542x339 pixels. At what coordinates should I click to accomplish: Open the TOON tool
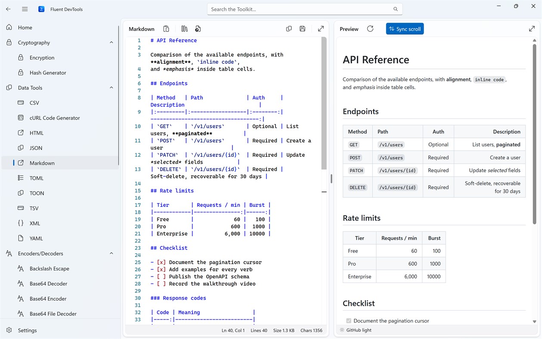60,193
